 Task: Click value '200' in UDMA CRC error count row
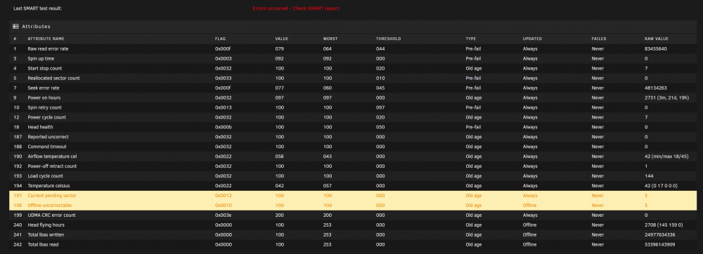click(279, 215)
